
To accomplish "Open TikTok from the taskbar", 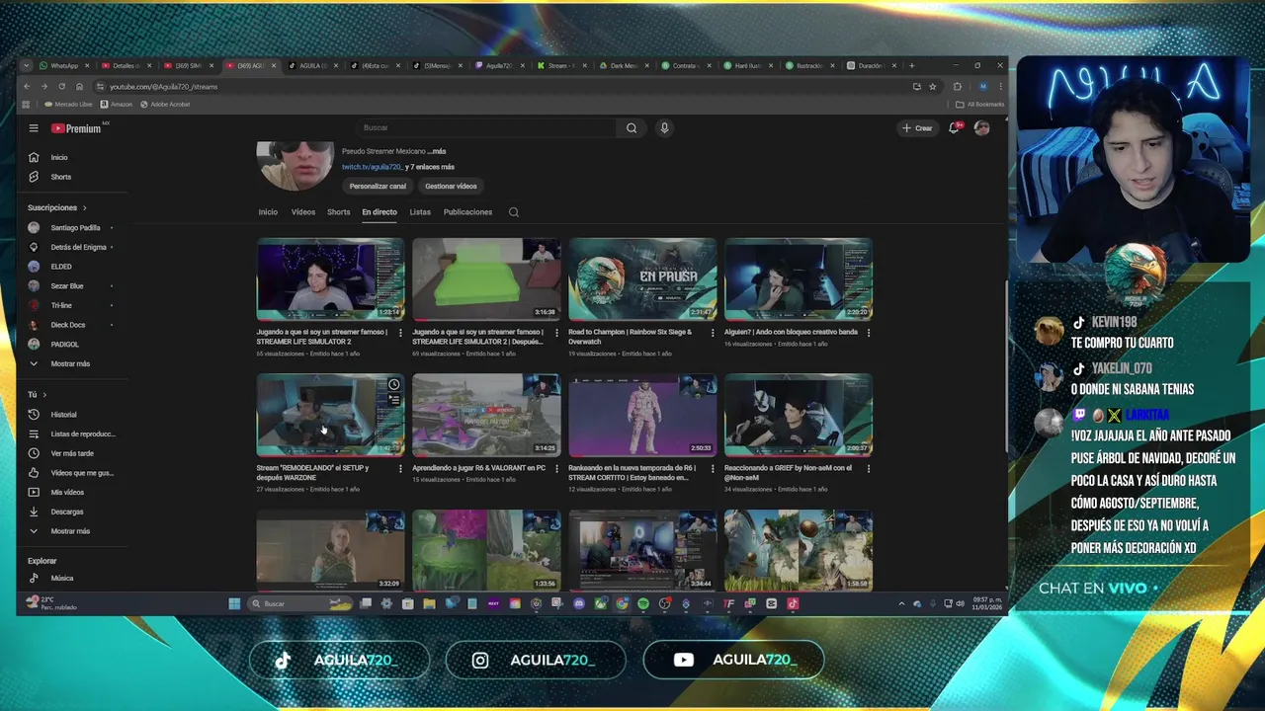I will click(793, 604).
